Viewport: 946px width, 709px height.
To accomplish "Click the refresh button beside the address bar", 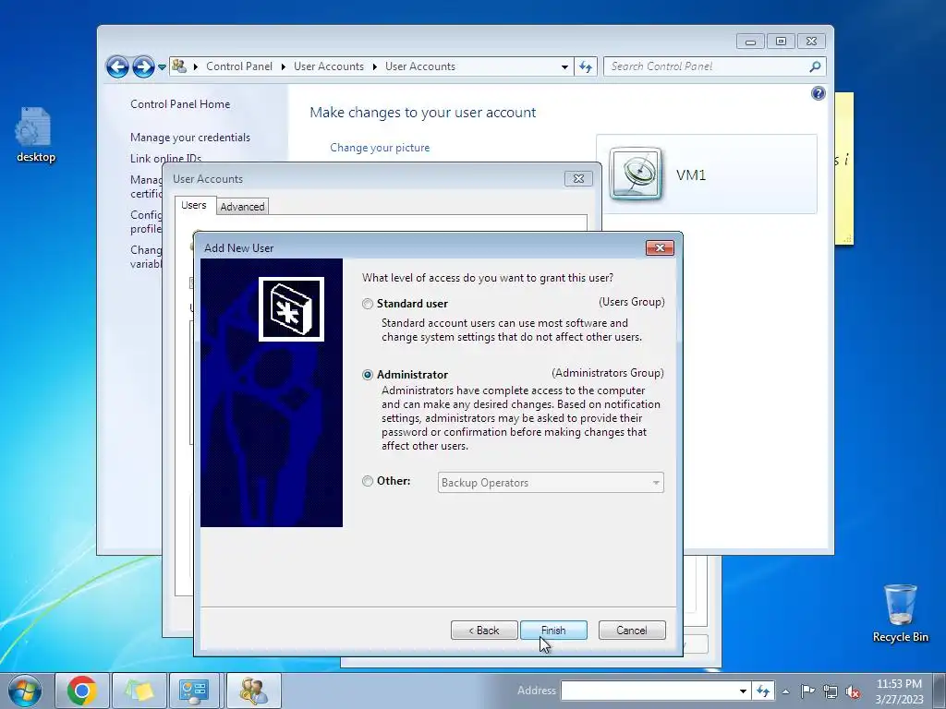I will (586, 66).
